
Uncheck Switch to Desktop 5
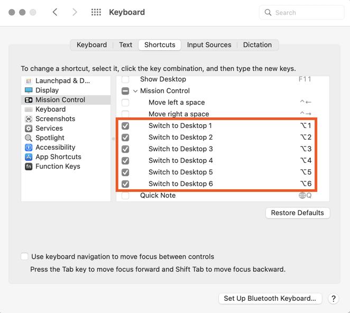pos(125,172)
